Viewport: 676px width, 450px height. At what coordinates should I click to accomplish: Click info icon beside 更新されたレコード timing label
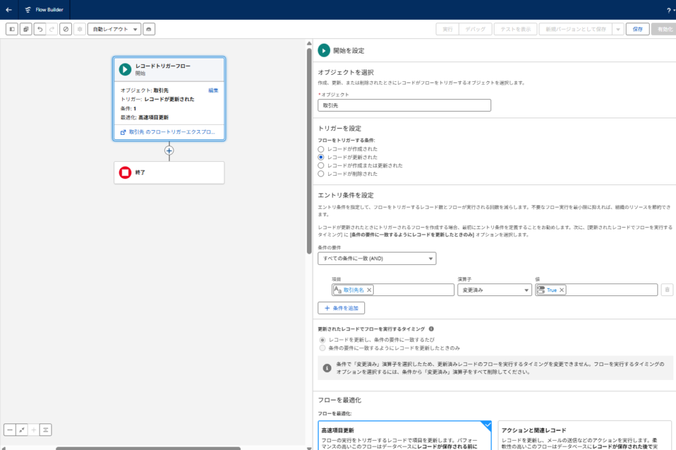tap(431, 329)
